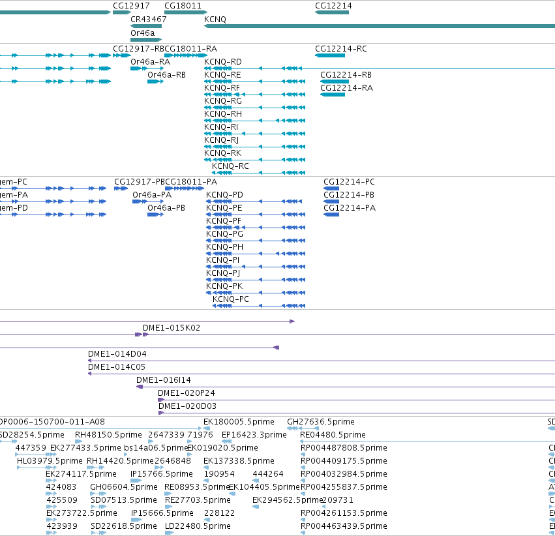
Task: Click transcript label CG12214-RB
Action: click(x=346, y=74)
